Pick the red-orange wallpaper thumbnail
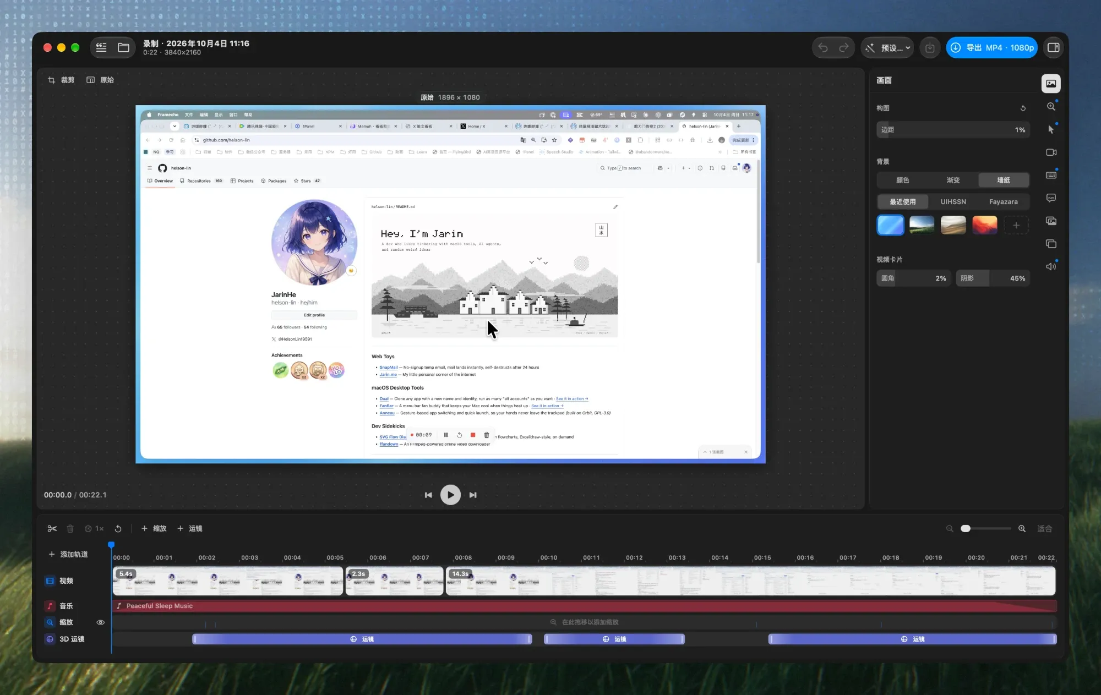The height and width of the screenshot is (695, 1101). (985, 225)
